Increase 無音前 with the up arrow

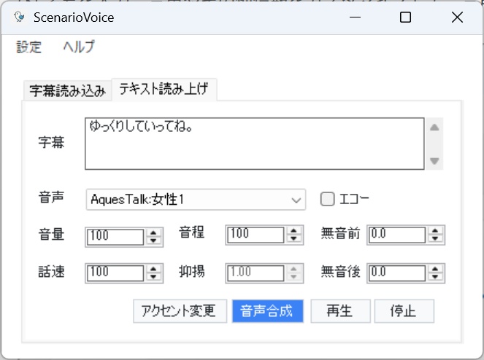click(x=435, y=230)
